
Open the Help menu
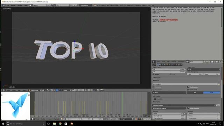(x=26, y=5)
